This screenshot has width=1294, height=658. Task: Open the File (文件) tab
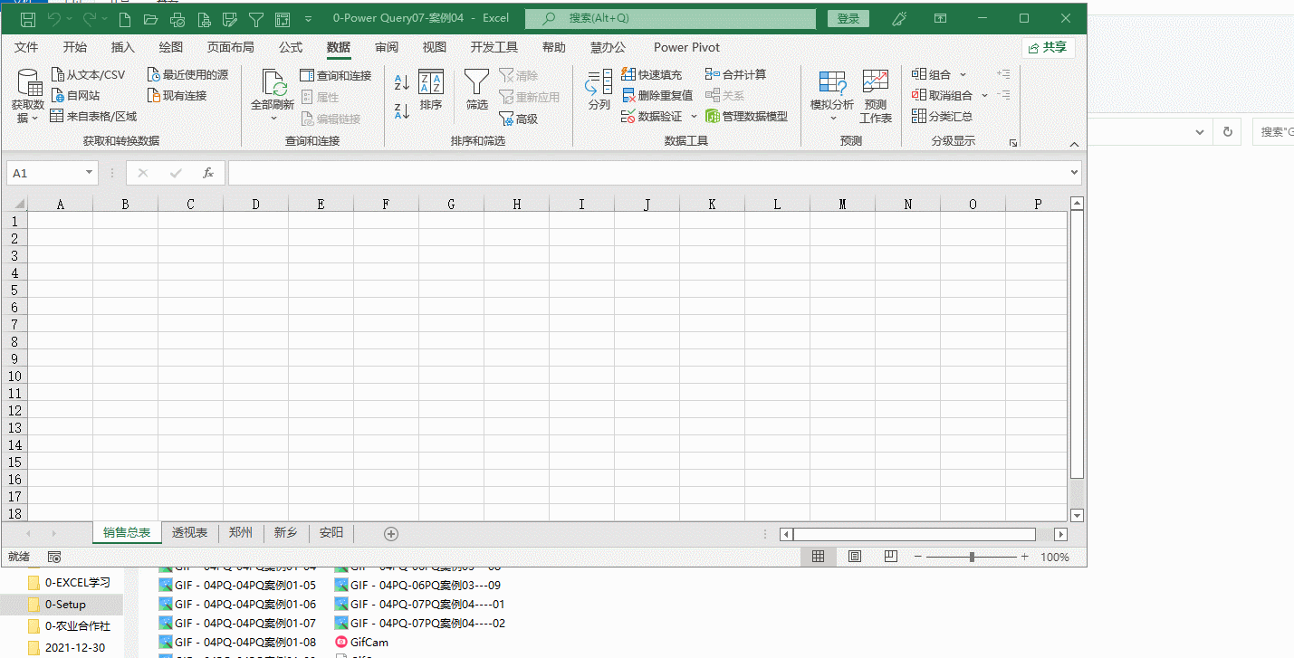(26, 47)
